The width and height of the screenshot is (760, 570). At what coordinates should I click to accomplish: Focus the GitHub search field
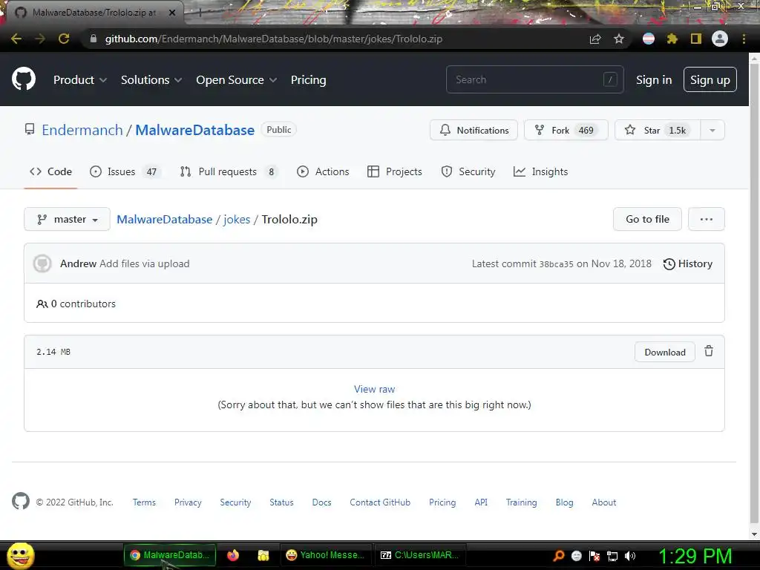[x=534, y=79]
